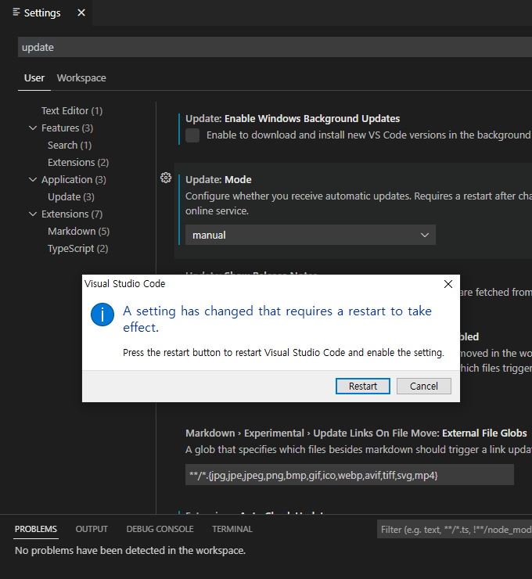532x579 pixels.
Task: Click the gear icon beside Update: Mode
Action: [x=166, y=178]
